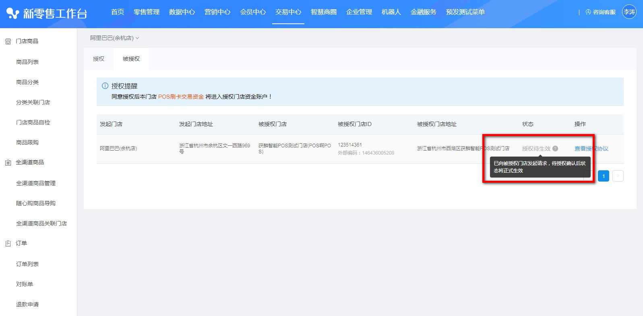Open the 机器人 menu
This screenshot has width=643, height=316.
391,12
